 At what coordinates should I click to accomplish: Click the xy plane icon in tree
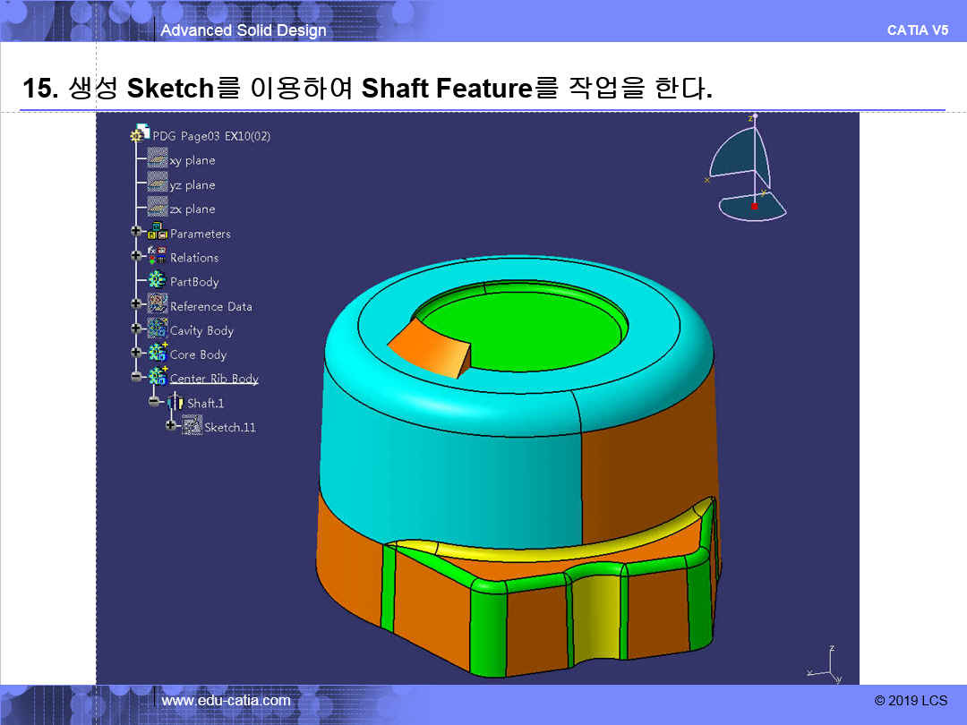[x=158, y=159]
